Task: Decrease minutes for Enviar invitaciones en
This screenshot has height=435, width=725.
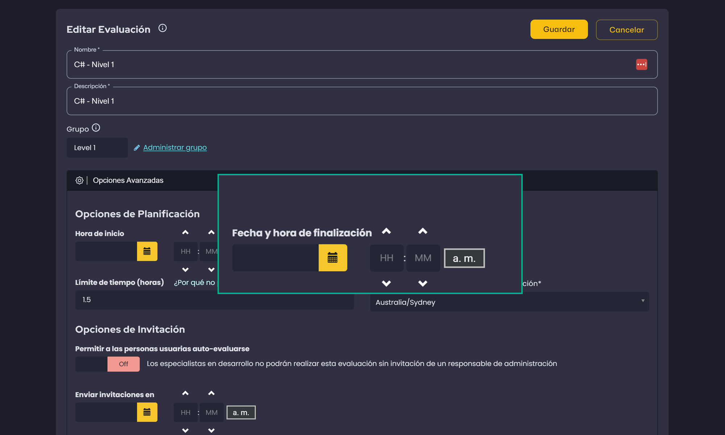Action: point(211,431)
